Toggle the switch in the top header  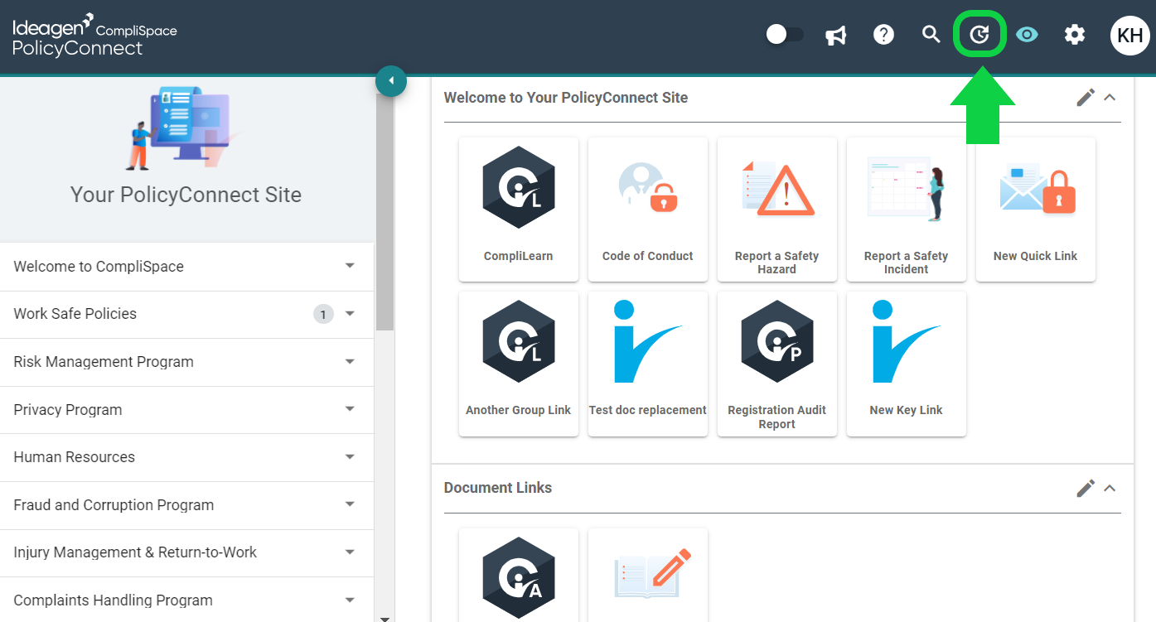[x=785, y=35]
